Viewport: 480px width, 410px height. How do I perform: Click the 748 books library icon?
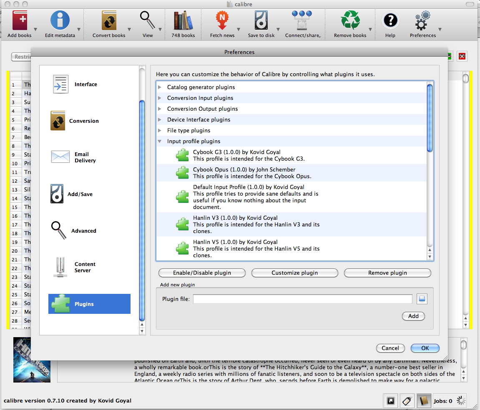click(183, 20)
